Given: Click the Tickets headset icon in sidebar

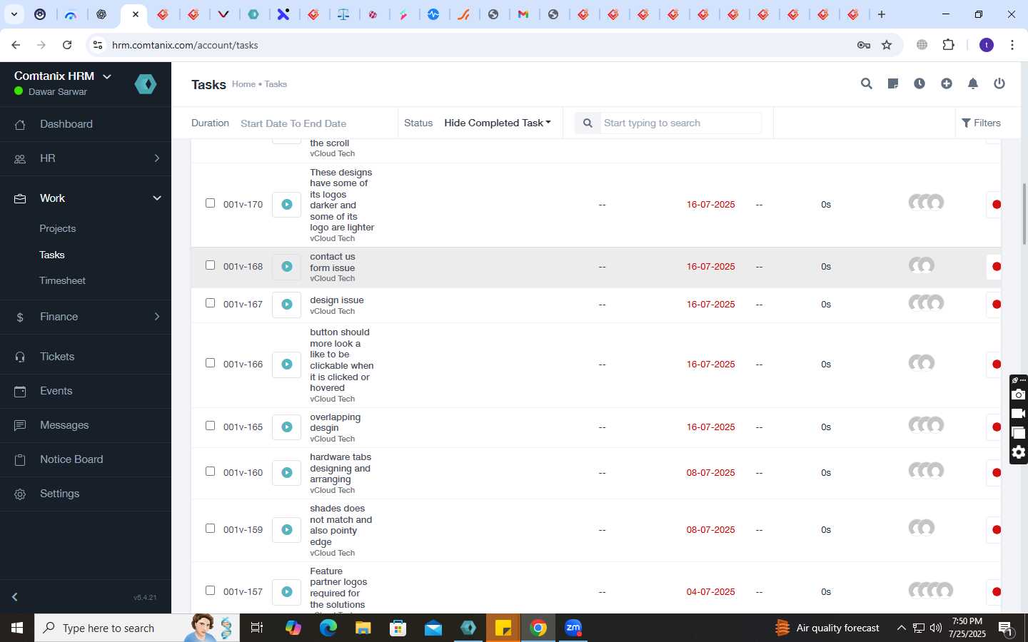Looking at the screenshot, I should pyautogui.click(x=20, y=357).
